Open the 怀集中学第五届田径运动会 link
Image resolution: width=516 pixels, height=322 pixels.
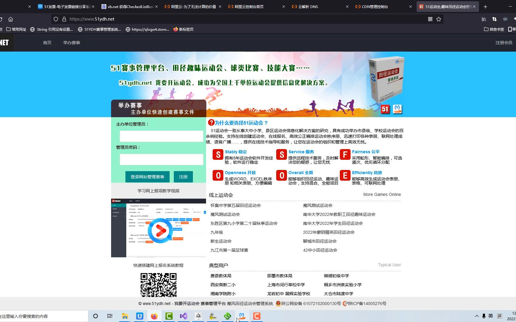pos(236,205)
